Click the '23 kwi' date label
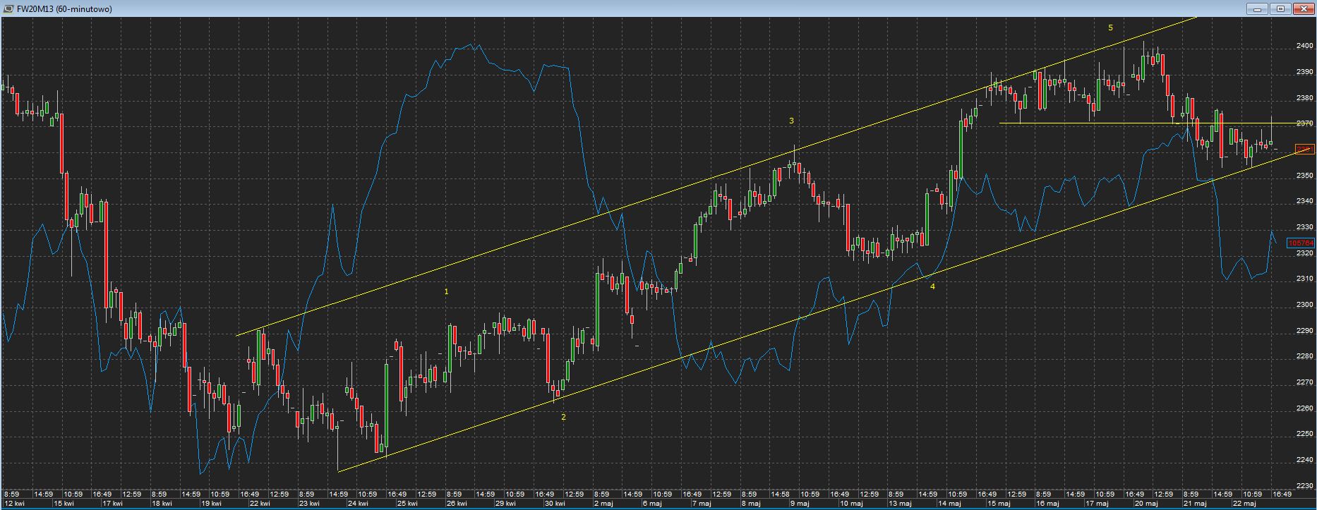The width and height of the screenshot is (1317, 510). (x=309, y=504)
